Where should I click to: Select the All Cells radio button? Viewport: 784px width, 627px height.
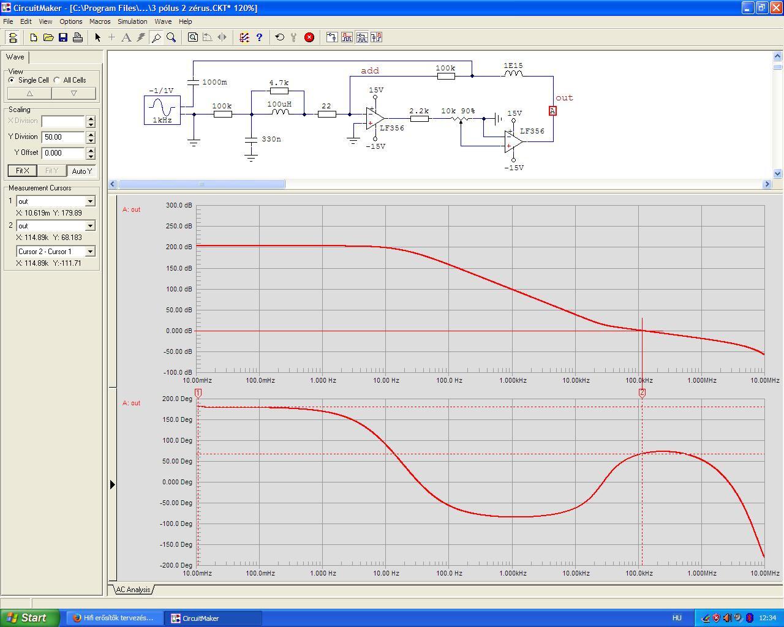pos(57,80)
